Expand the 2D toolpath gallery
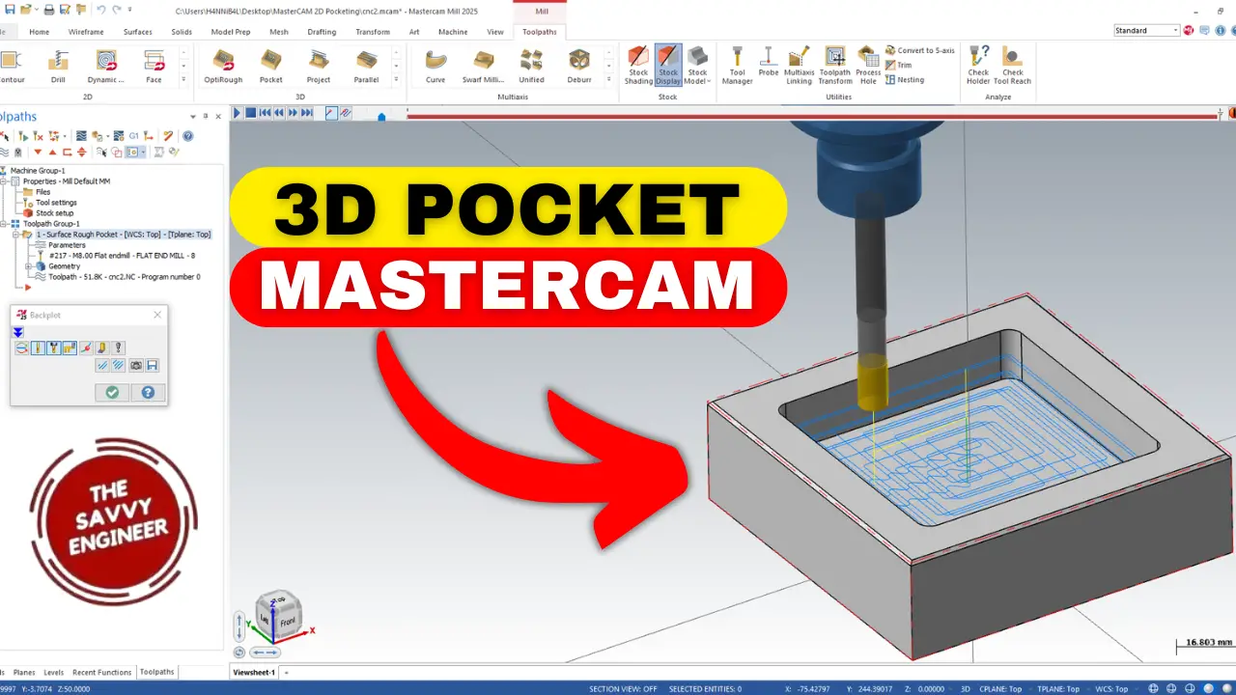 coord(183,79)
